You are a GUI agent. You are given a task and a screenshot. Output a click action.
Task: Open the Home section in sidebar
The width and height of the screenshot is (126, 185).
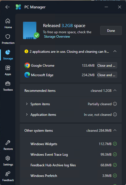coord(8,23)
